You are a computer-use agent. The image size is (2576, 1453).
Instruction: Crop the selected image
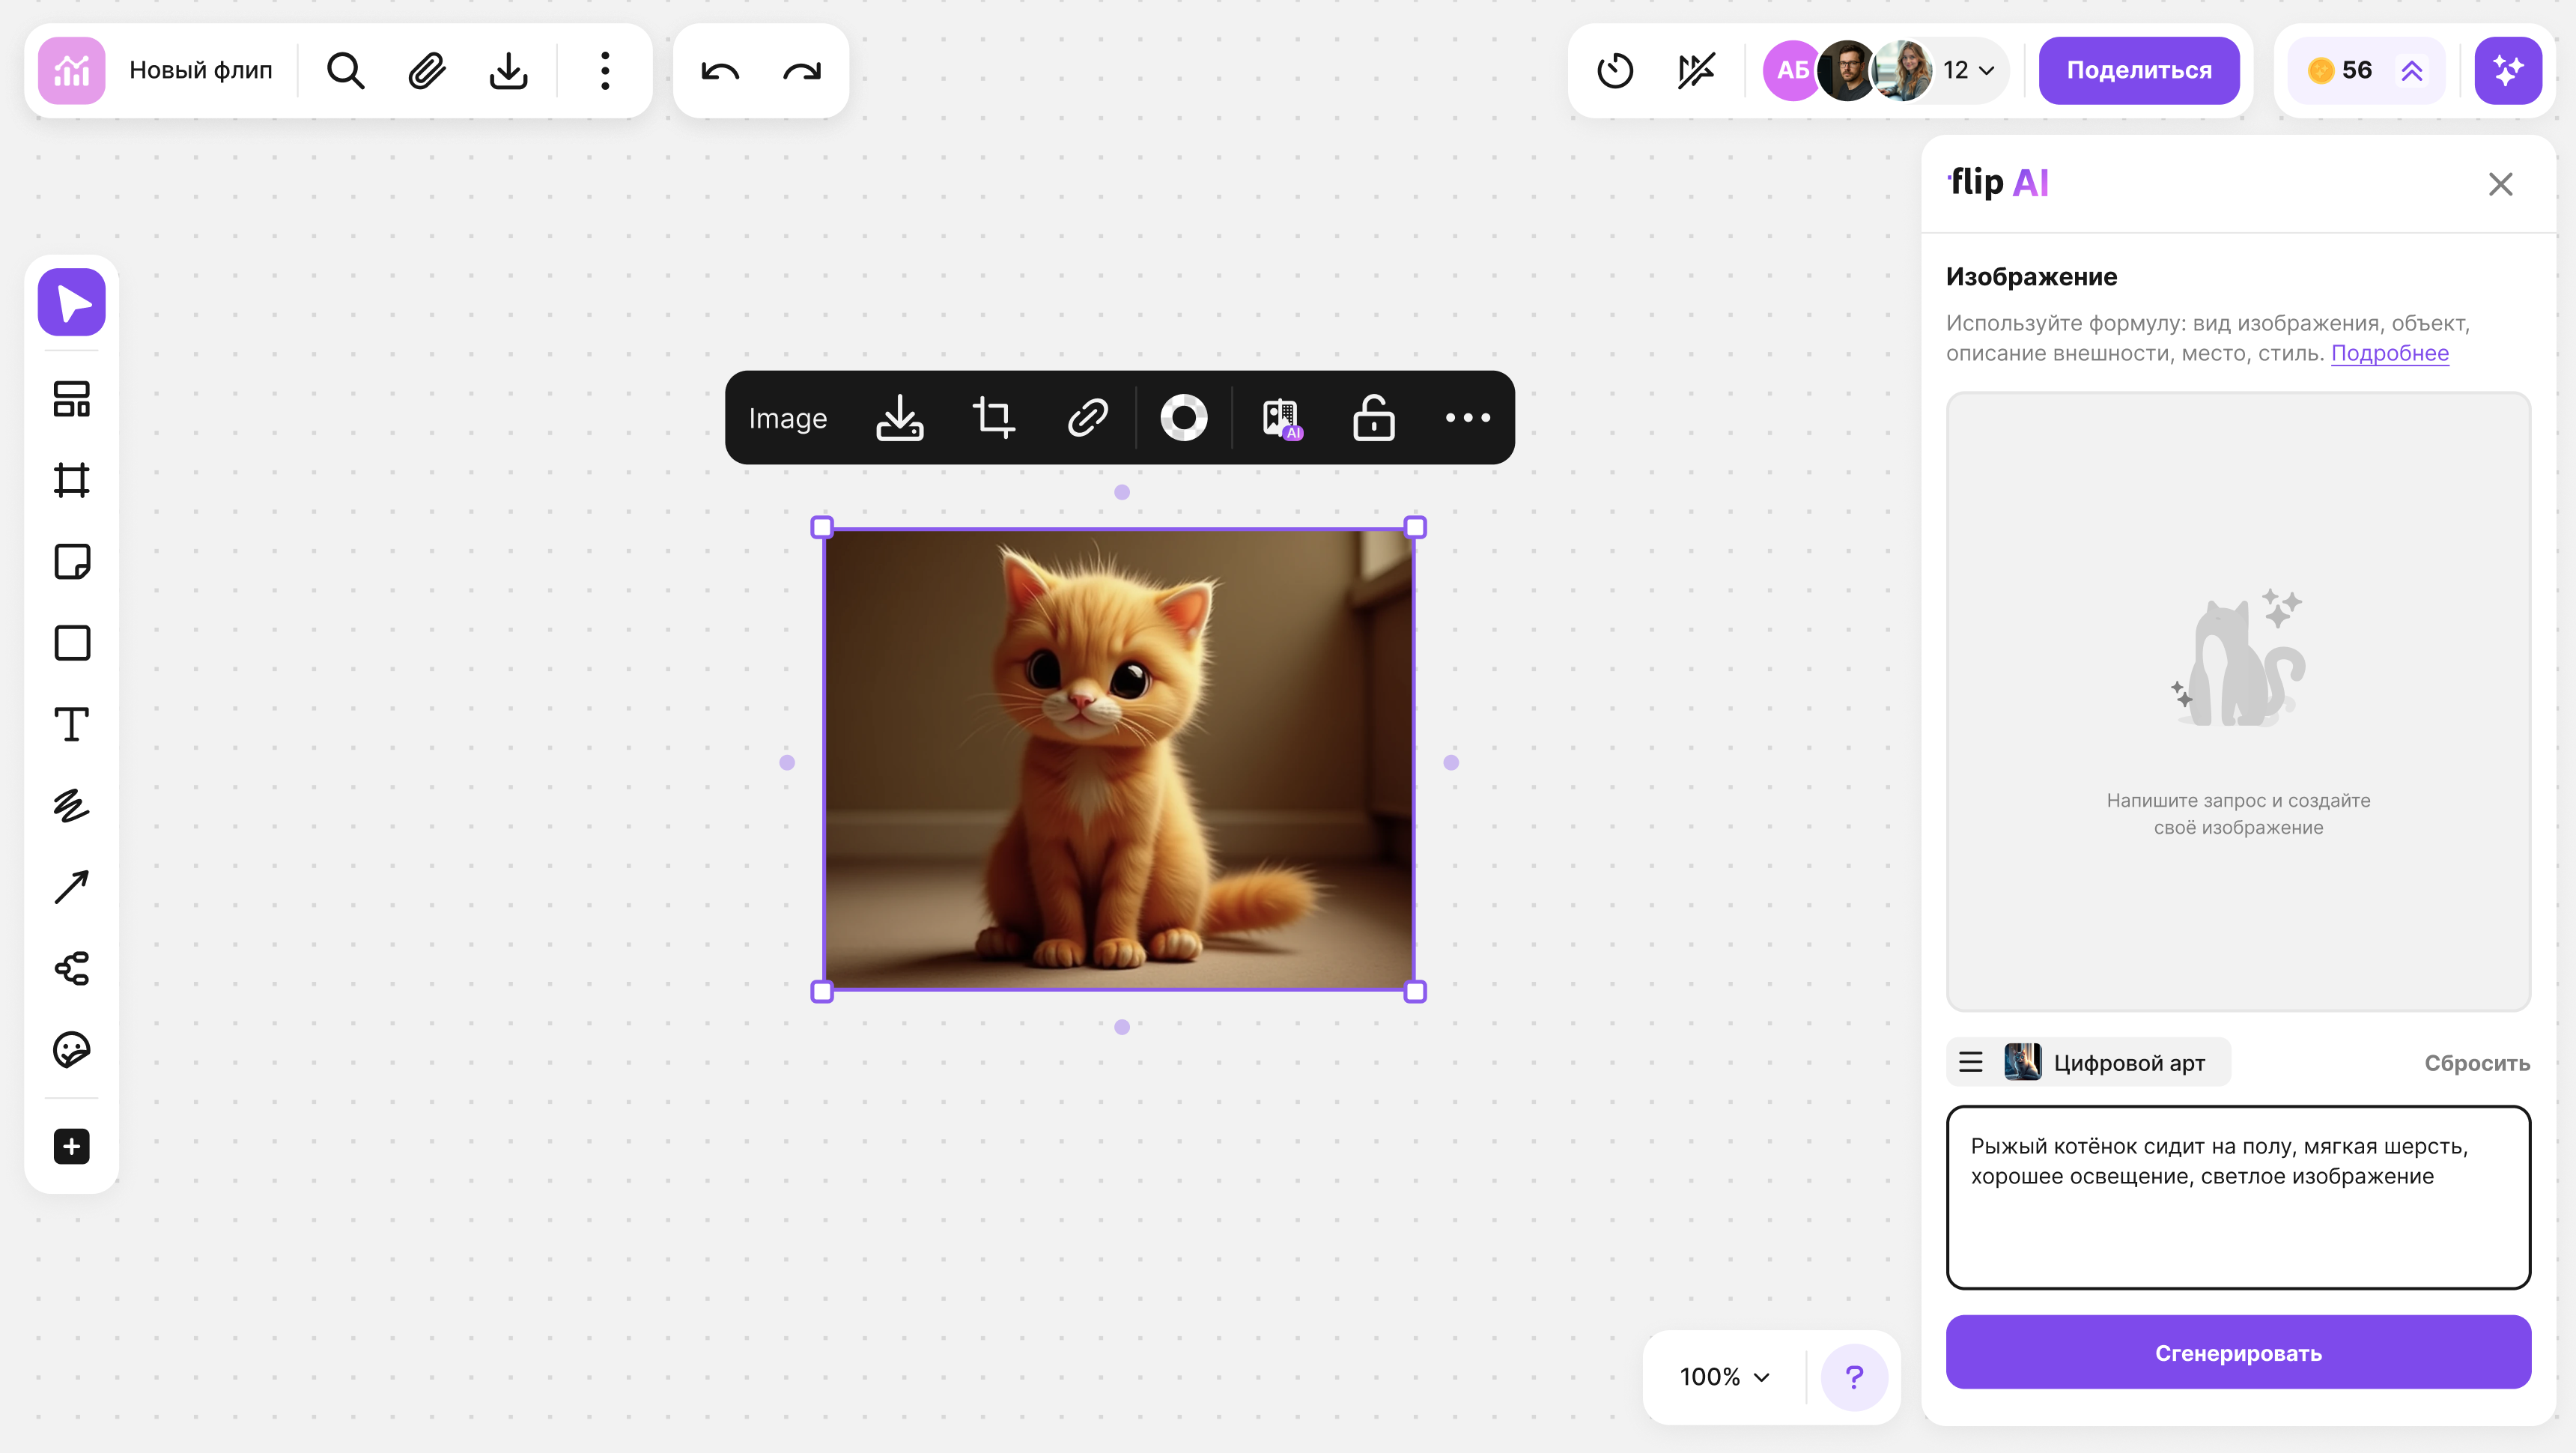994,418
